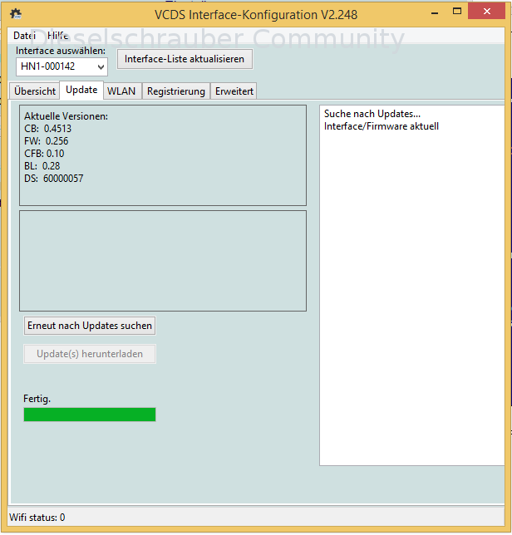
Task: Click the Fertig. status label
Action: tap(37, 399)
